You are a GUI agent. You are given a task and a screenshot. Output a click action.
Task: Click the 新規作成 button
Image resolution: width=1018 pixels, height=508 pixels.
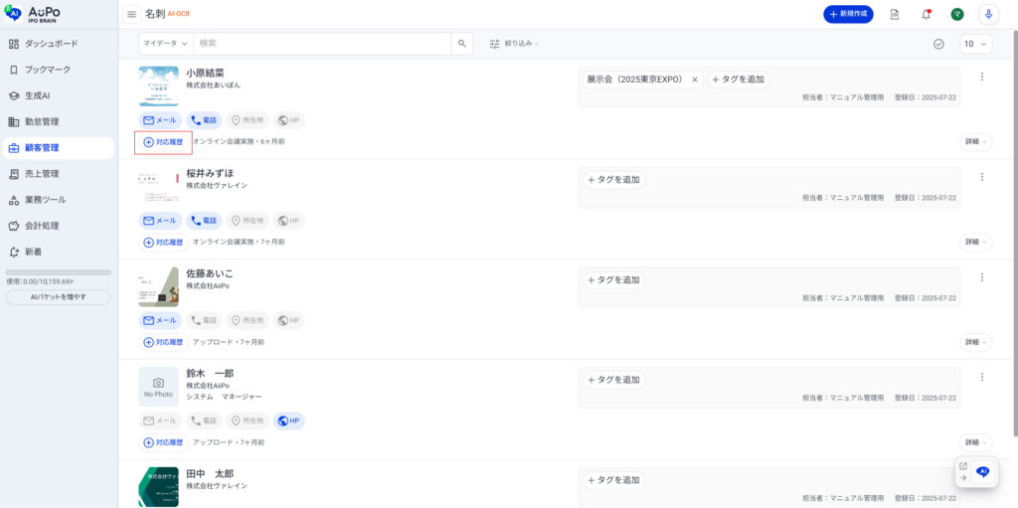click(x=855, y=14)
